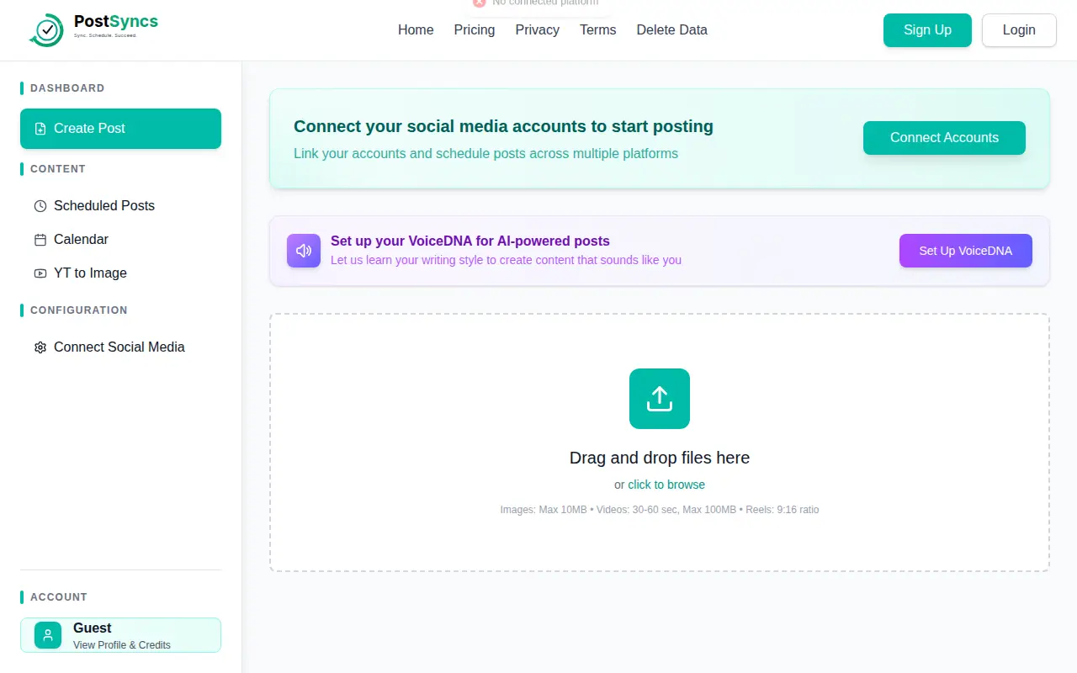Click the Connect Accounts button
This screenshot has height=673, width=1077.
coord(944,138)
